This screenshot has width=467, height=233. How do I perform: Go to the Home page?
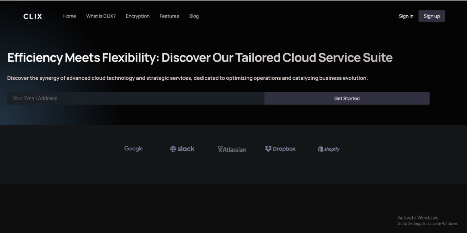pos(69,16)
